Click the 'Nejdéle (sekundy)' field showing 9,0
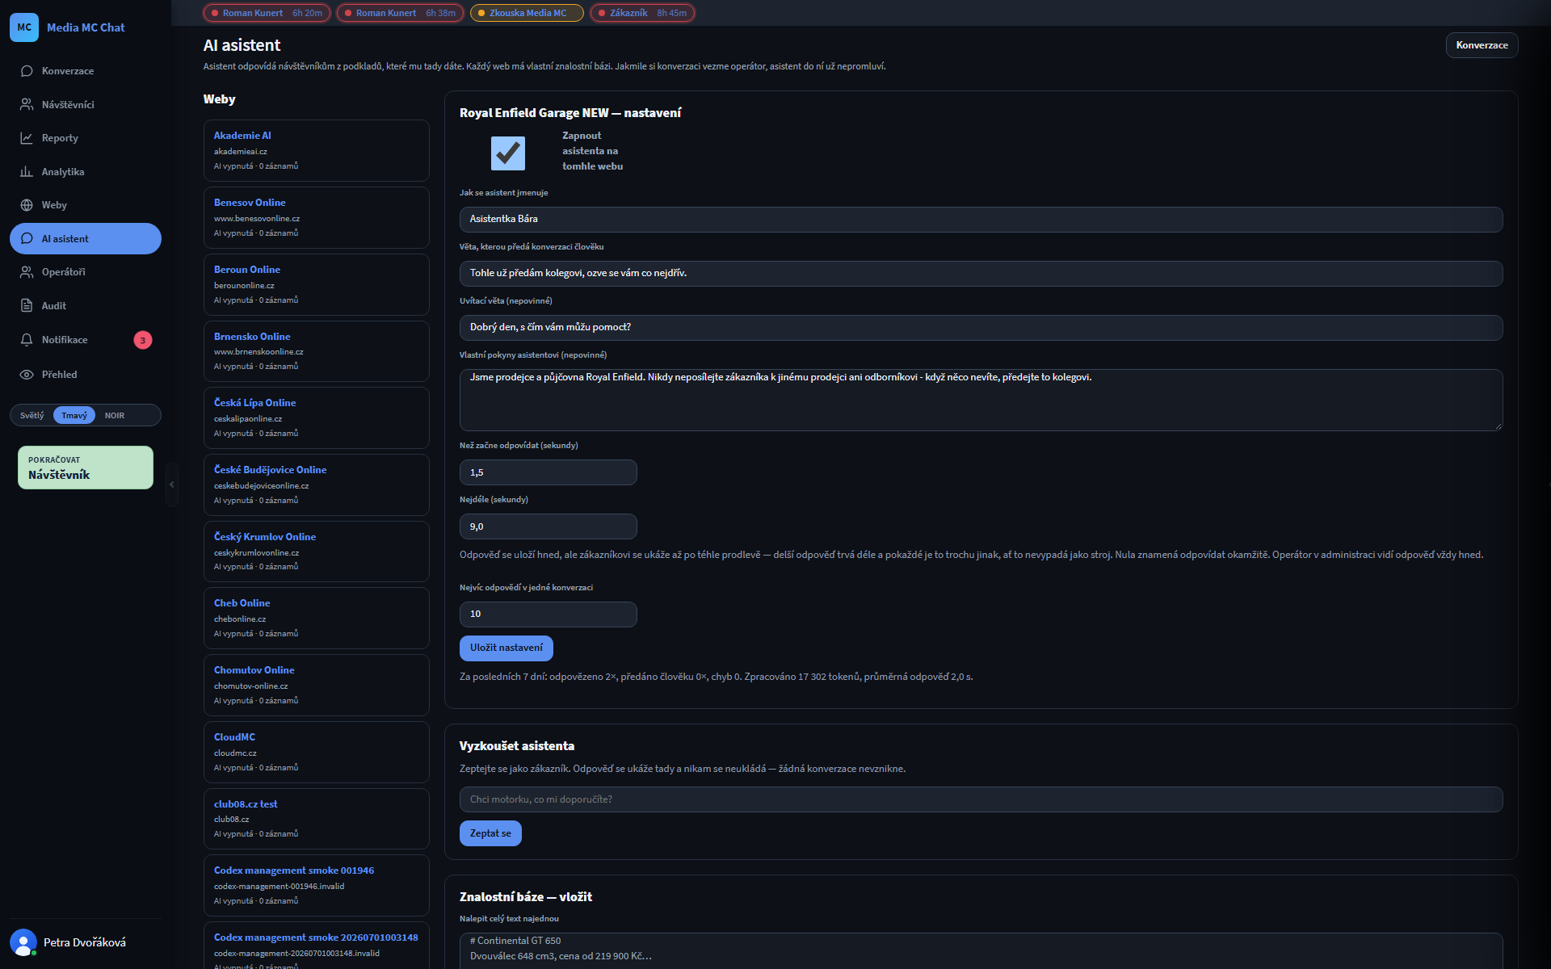Viewport: 1551px width, 969px height. point(548,526)
